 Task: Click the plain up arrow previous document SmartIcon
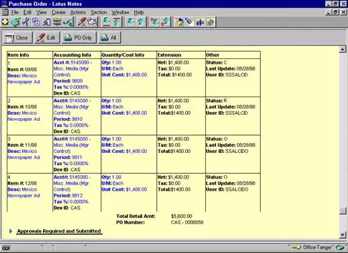[x=141, y=22]
